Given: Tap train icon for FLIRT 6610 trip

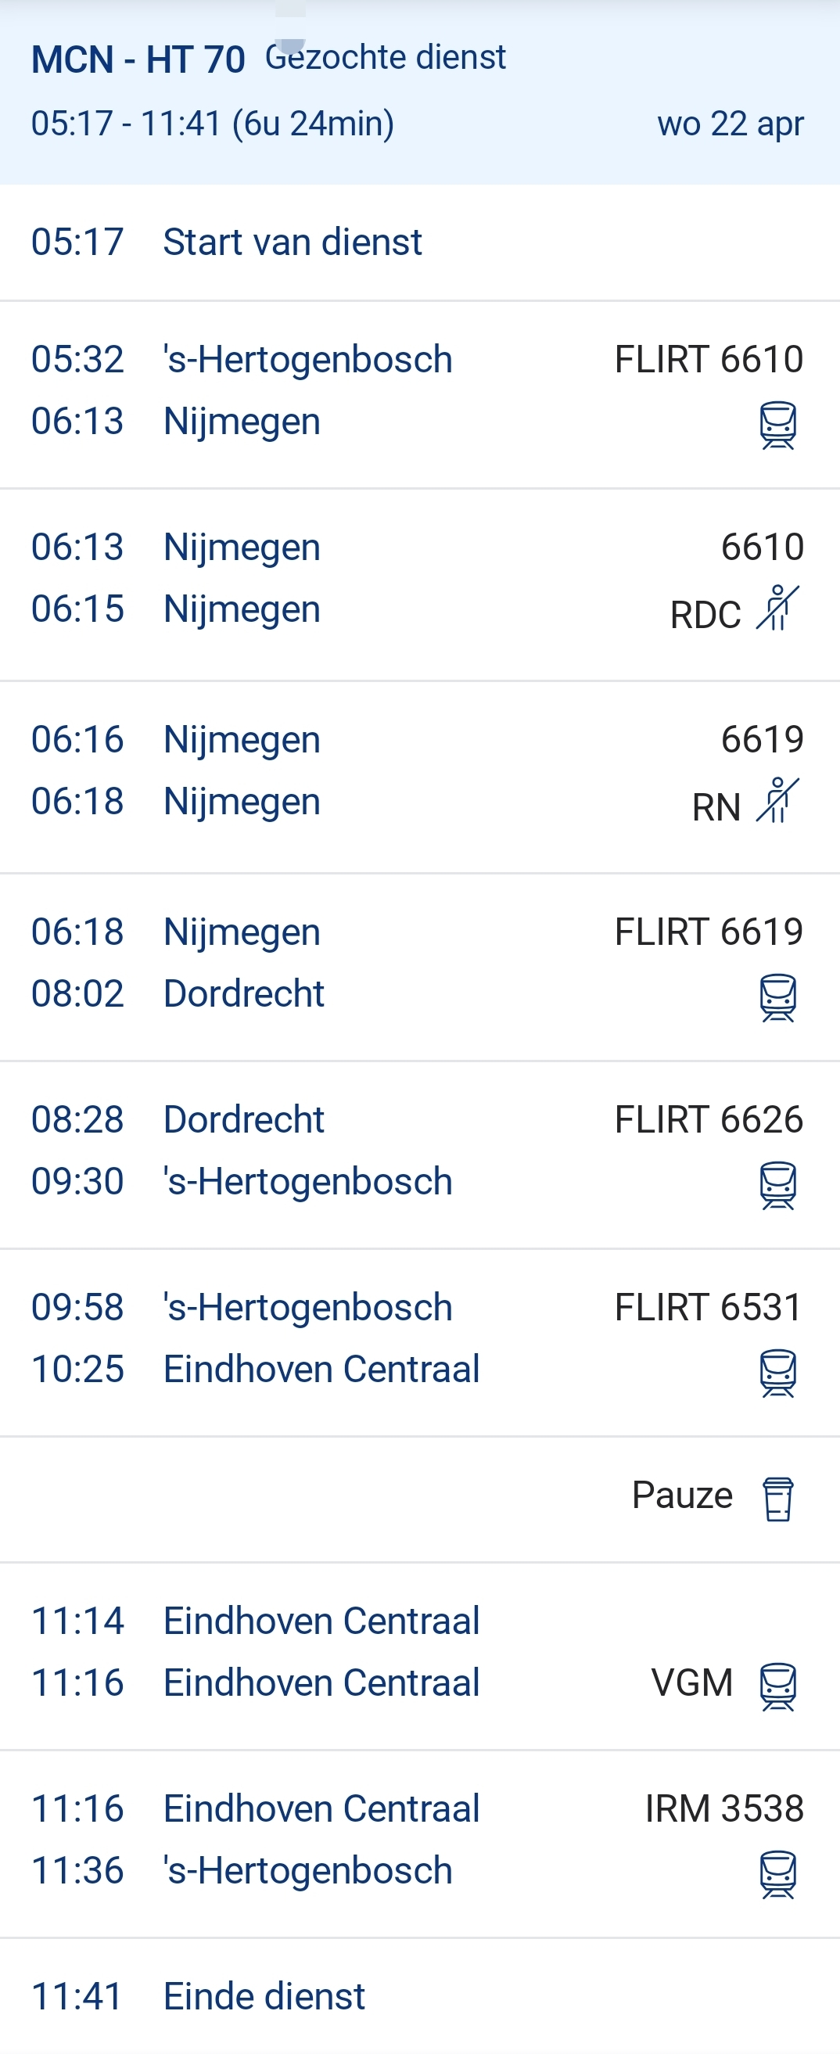Looking at the screenshot, I should coord(778,425).
